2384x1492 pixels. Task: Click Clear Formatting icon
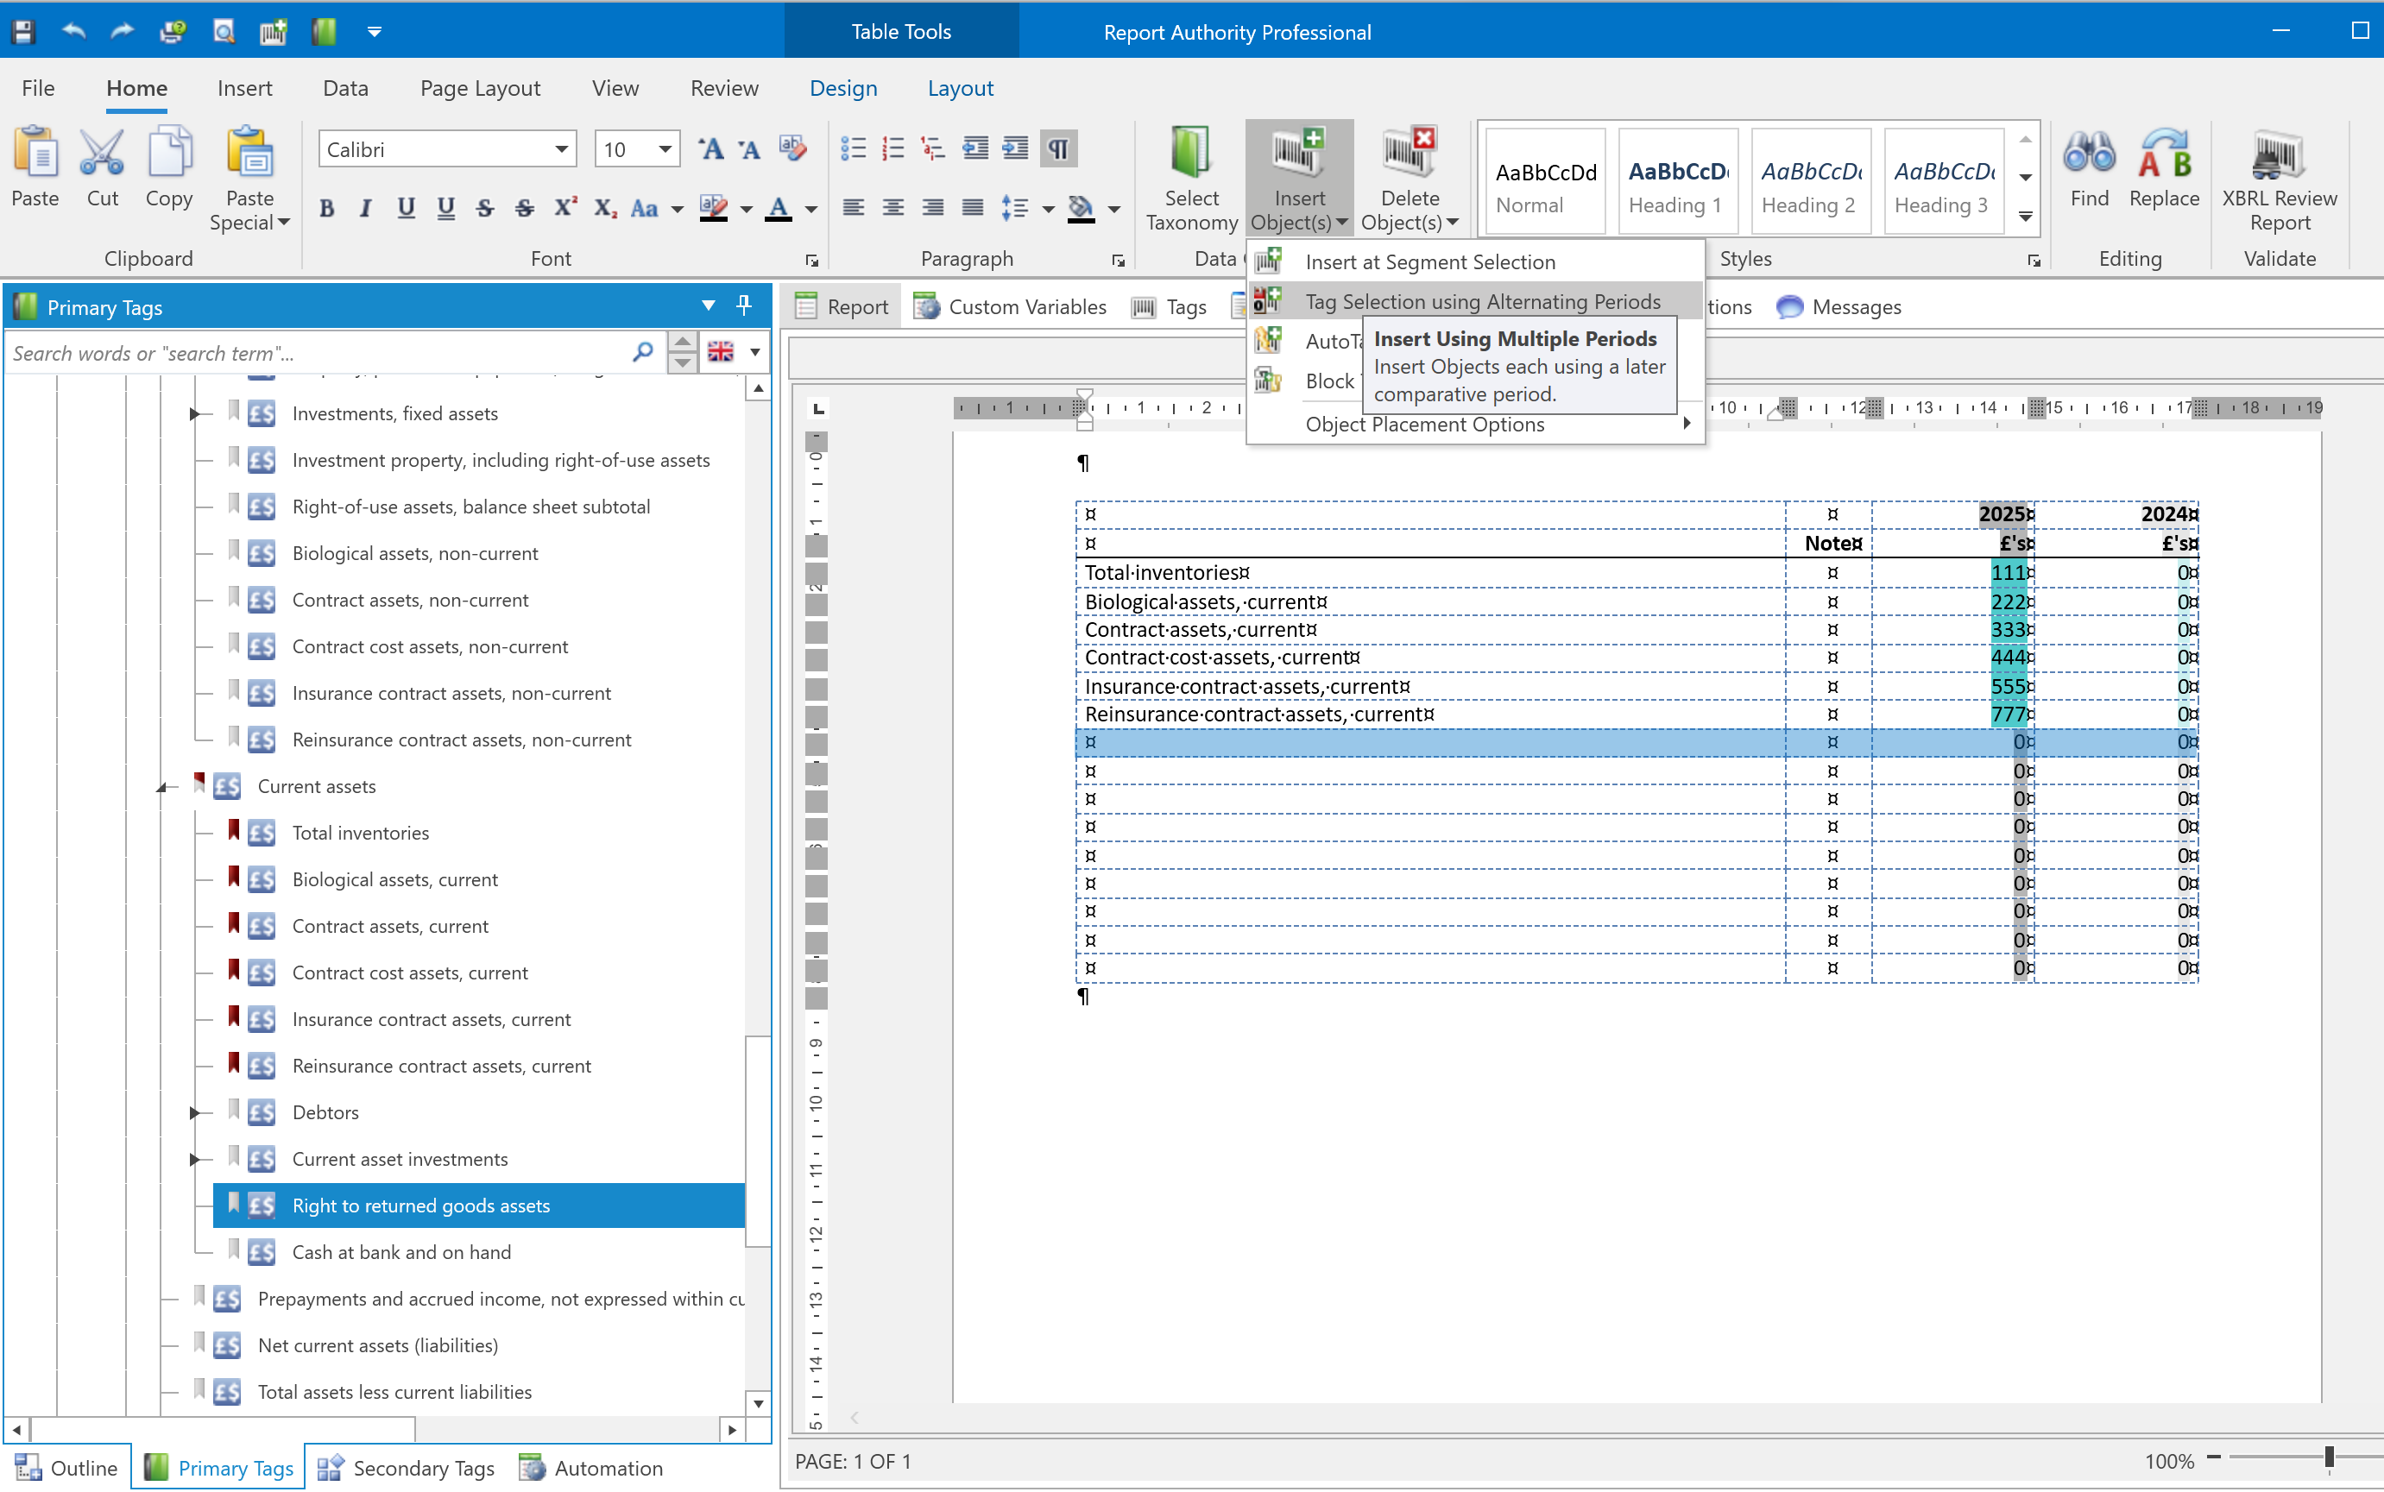coord(792,149)
